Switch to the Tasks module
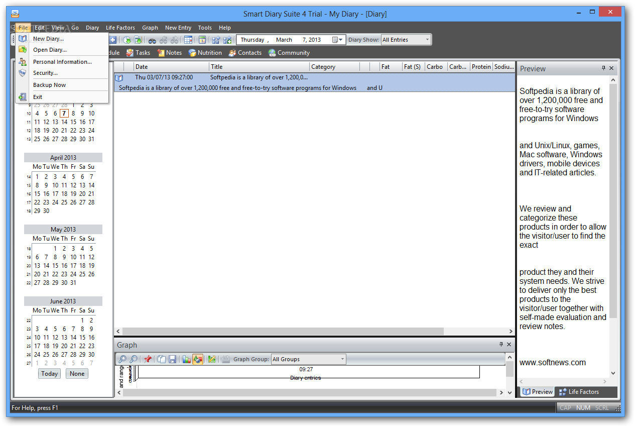Image resolution: width=635 pixels, height=427 pixels. (x=138, y=53)
